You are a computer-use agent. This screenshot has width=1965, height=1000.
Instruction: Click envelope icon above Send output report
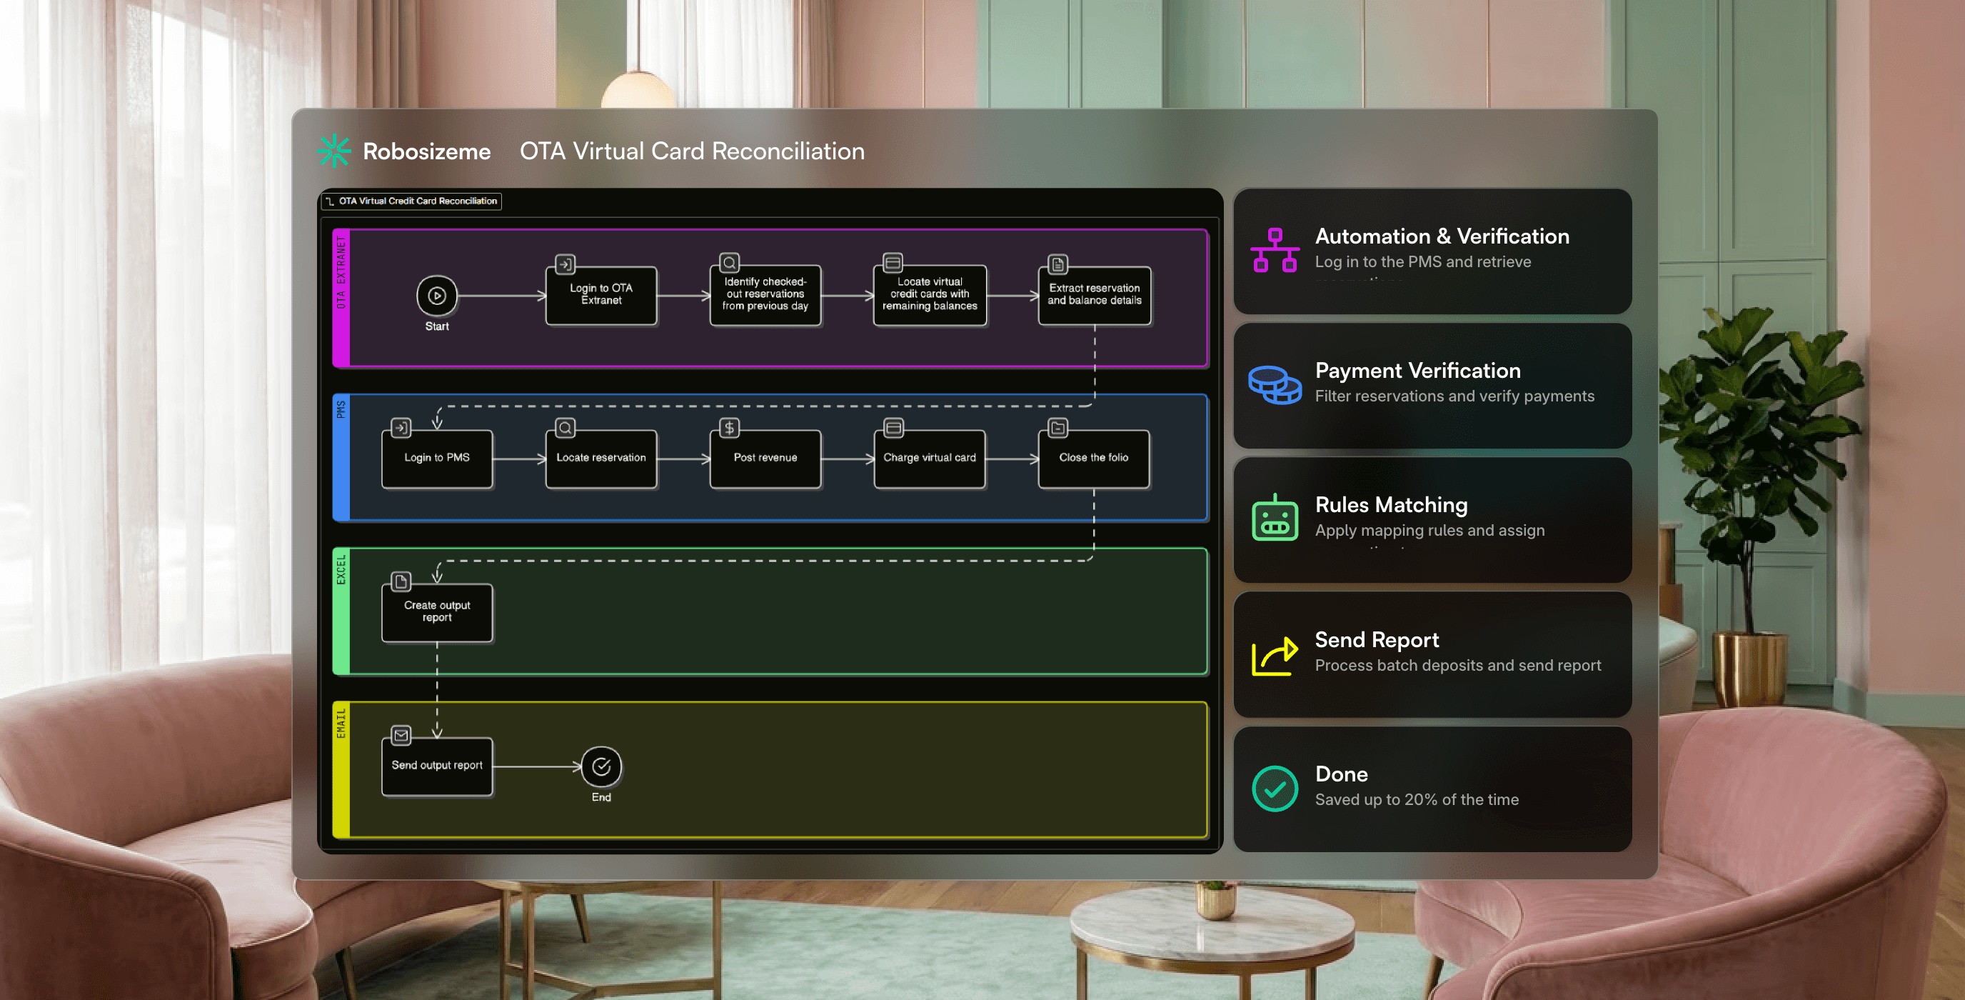[401, 734]
